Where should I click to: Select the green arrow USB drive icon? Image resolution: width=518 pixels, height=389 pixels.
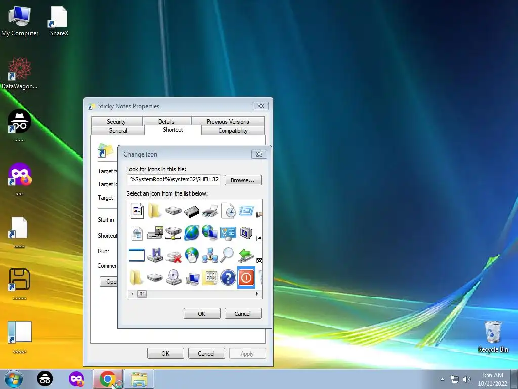click(246, 255)
